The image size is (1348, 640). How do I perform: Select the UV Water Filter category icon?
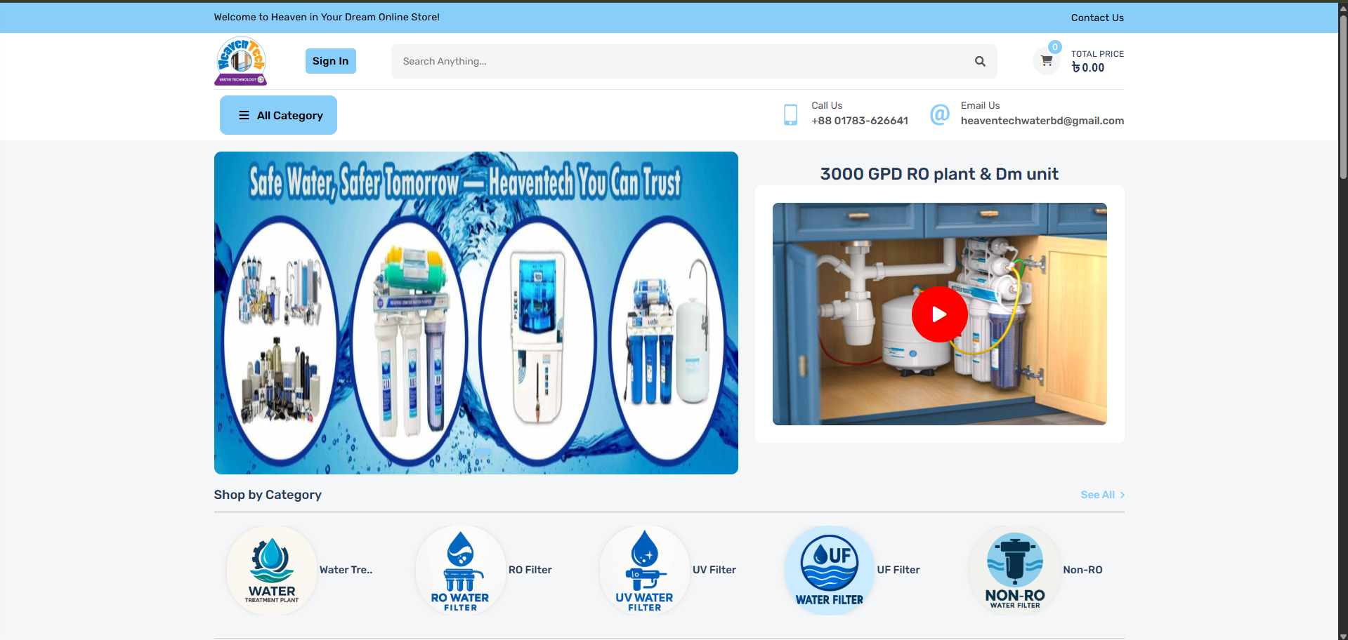pyautogui.click(x=644, y=570)
